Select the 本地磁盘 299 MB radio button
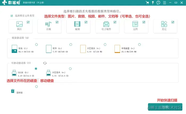 click(139, 44)
